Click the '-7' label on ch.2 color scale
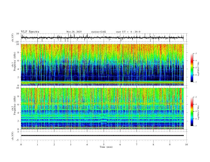 196,126
